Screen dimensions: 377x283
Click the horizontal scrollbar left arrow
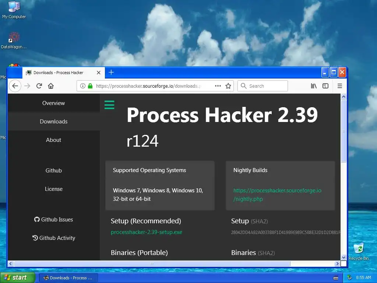10,264
